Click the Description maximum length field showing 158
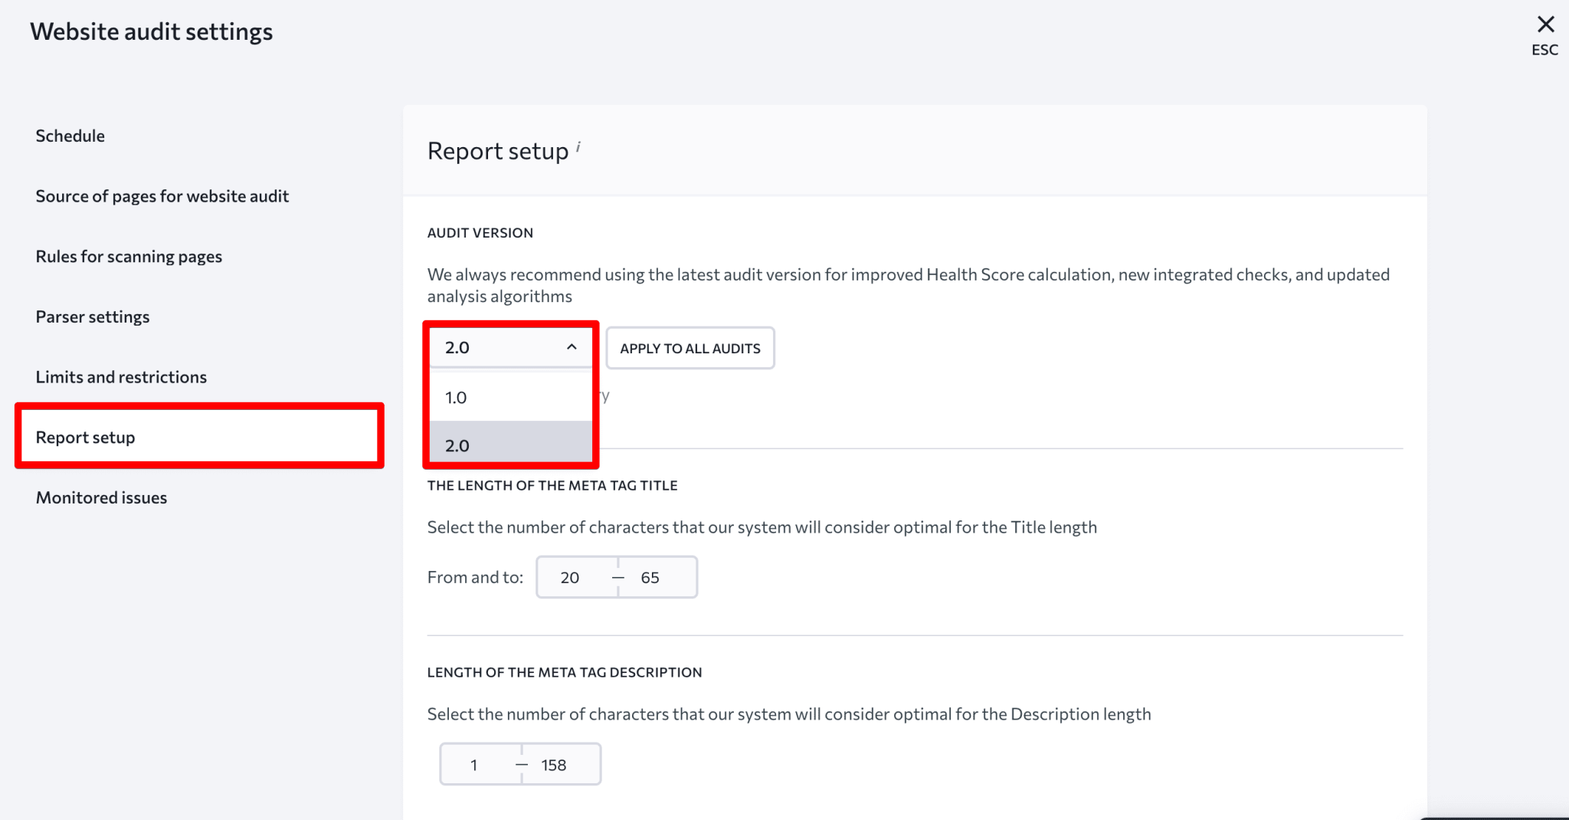The width and height of the screenshot is (1569, 820). pyautogui.click(x=552, y=764)
